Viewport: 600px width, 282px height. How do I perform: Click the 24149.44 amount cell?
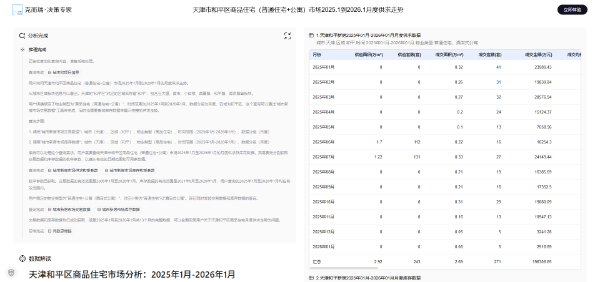point(543,157)
